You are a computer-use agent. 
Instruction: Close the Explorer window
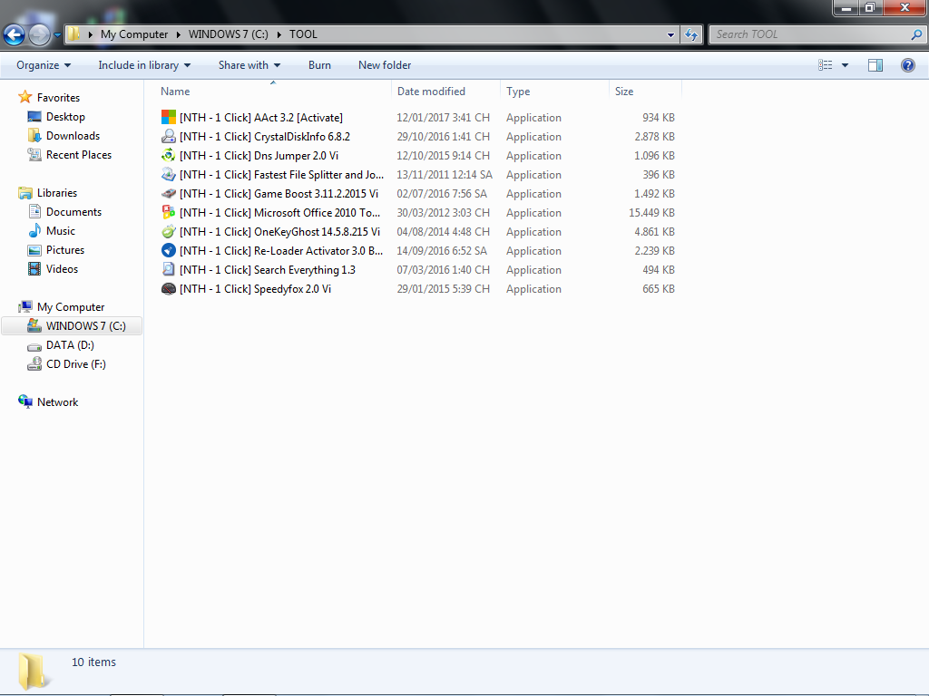tap(905, 7)
